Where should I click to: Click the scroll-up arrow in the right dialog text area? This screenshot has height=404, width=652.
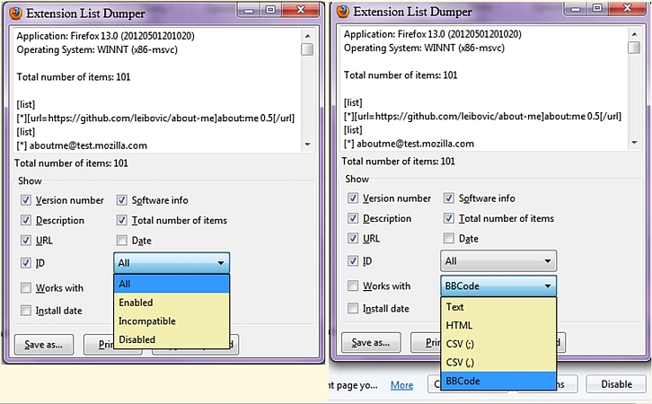click(x=635, y=34)
